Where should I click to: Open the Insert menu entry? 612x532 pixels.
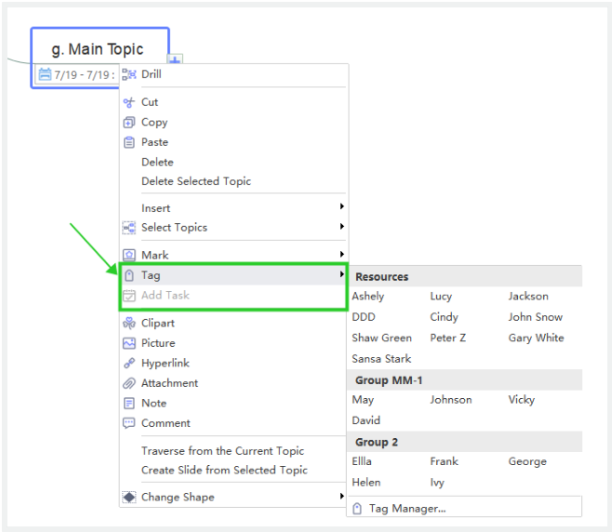tap(155, 208)
